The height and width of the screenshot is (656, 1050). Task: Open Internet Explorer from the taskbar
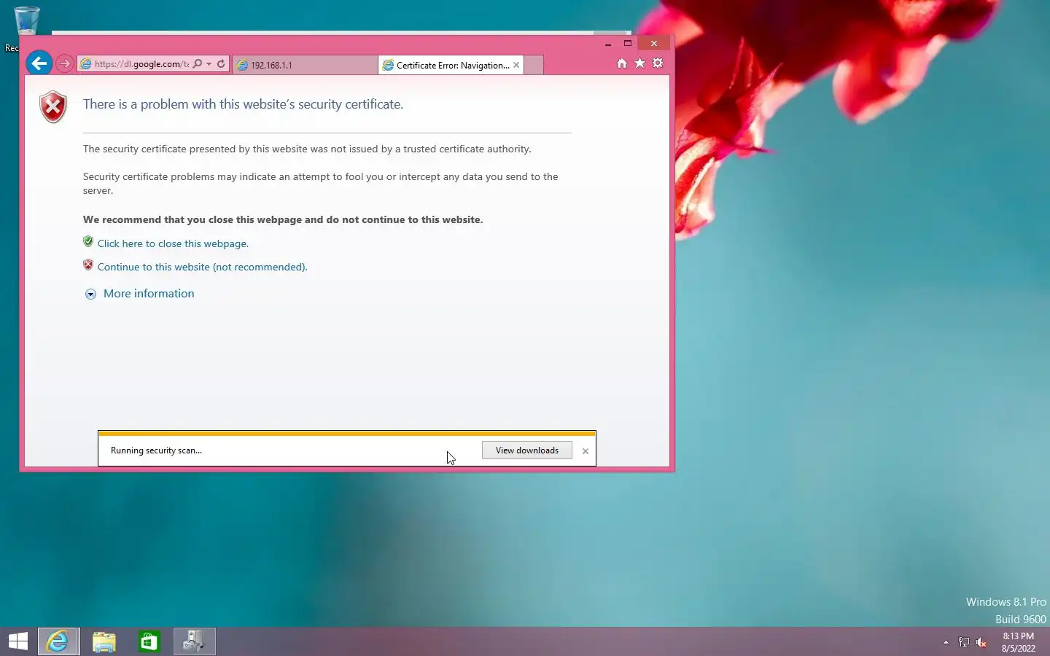[58, 641]
